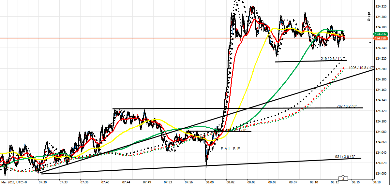Screen dimensions: 390x185
Task: Click the 07:30 time axis label
Action: pos(42,182)
